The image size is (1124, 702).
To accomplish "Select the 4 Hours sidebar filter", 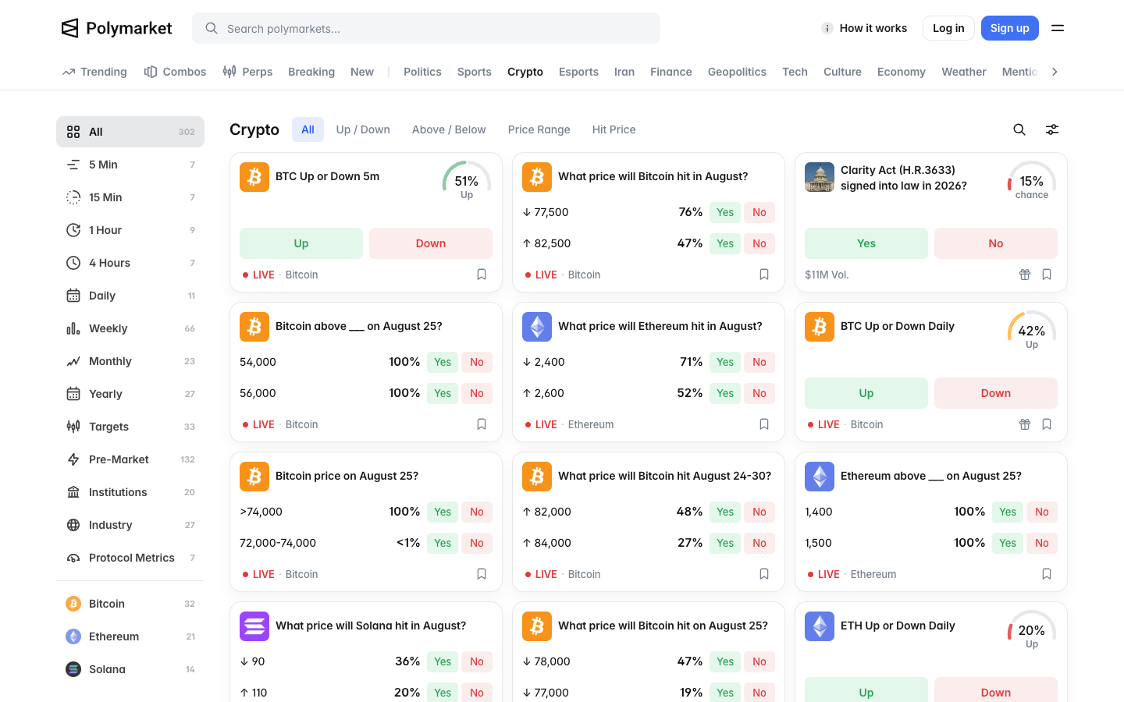I will tap(130, 263).
